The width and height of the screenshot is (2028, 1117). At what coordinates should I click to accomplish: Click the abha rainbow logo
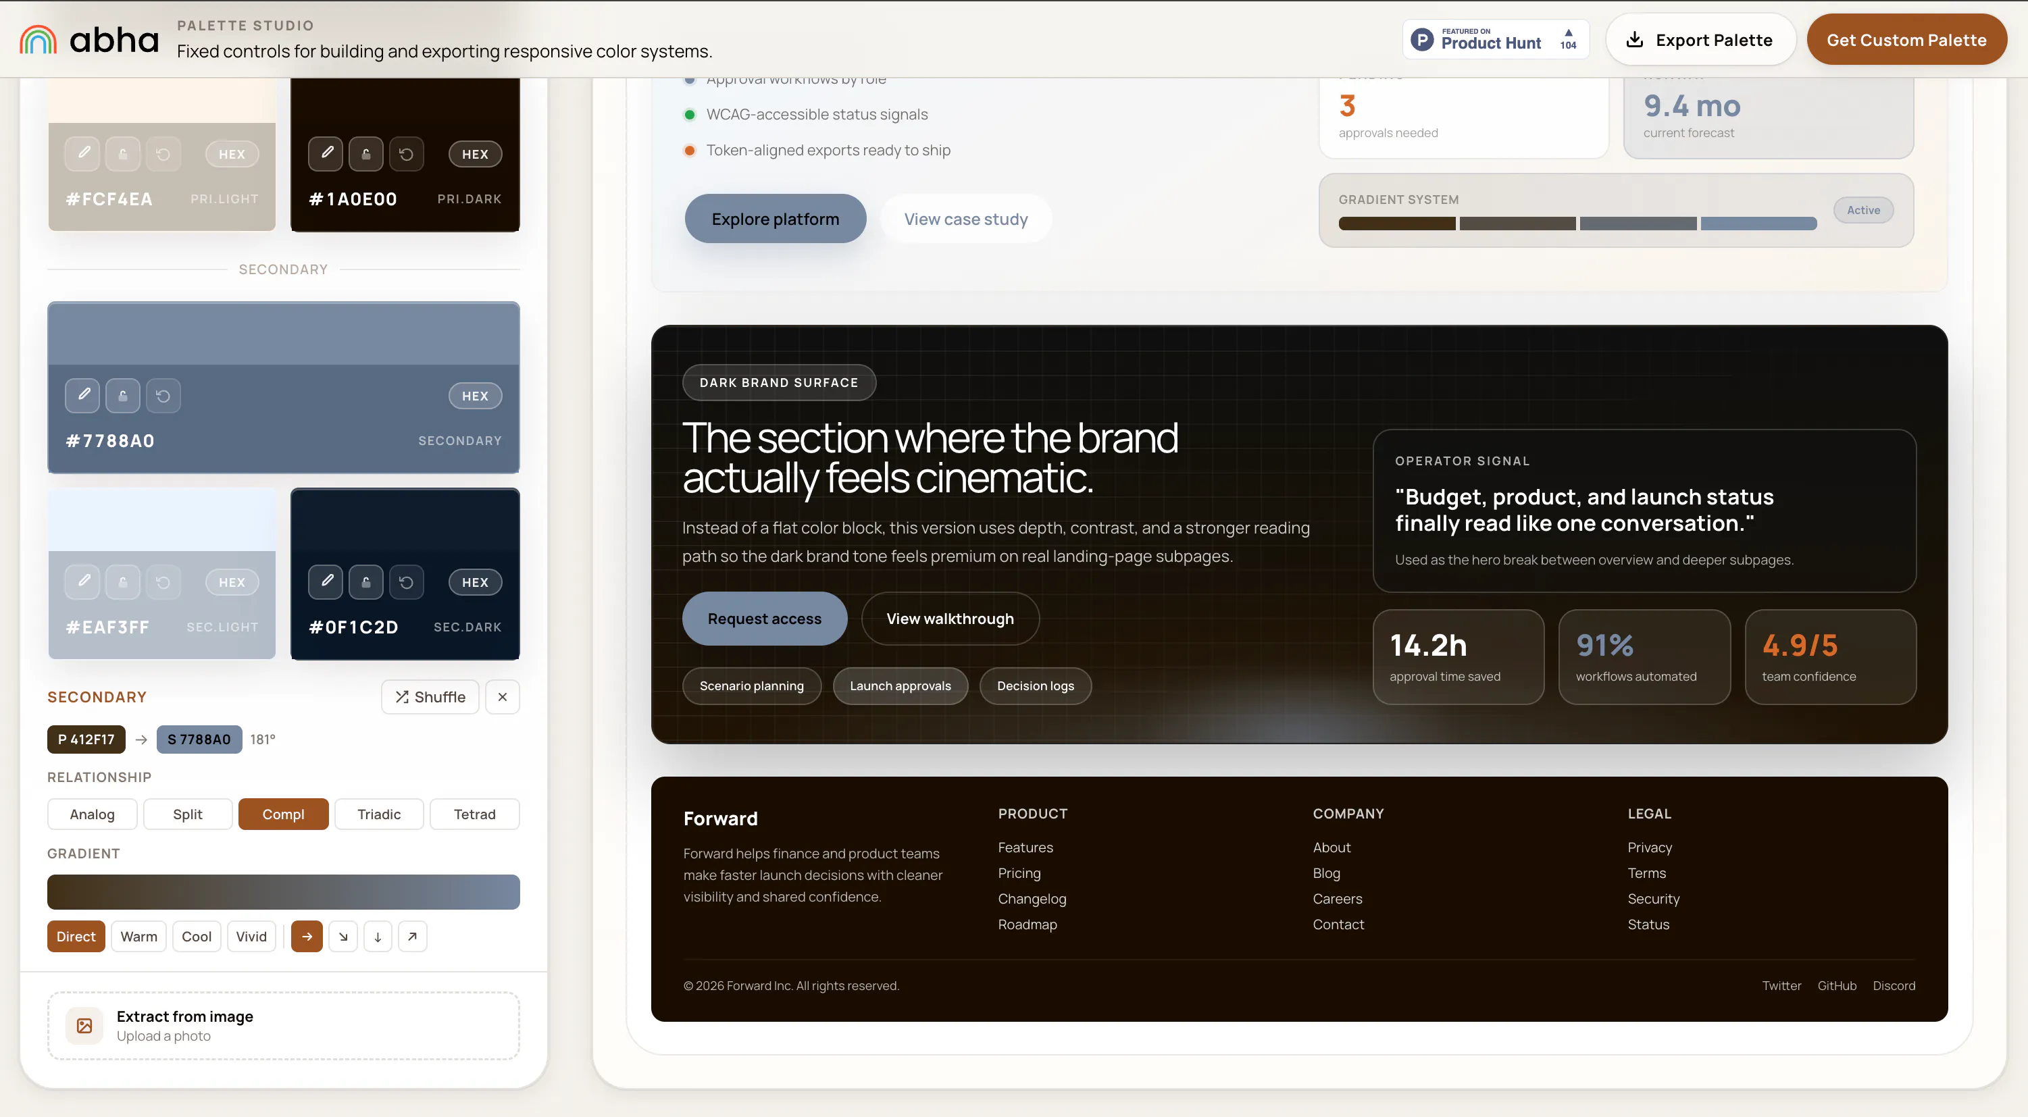(x=38, y=39)
